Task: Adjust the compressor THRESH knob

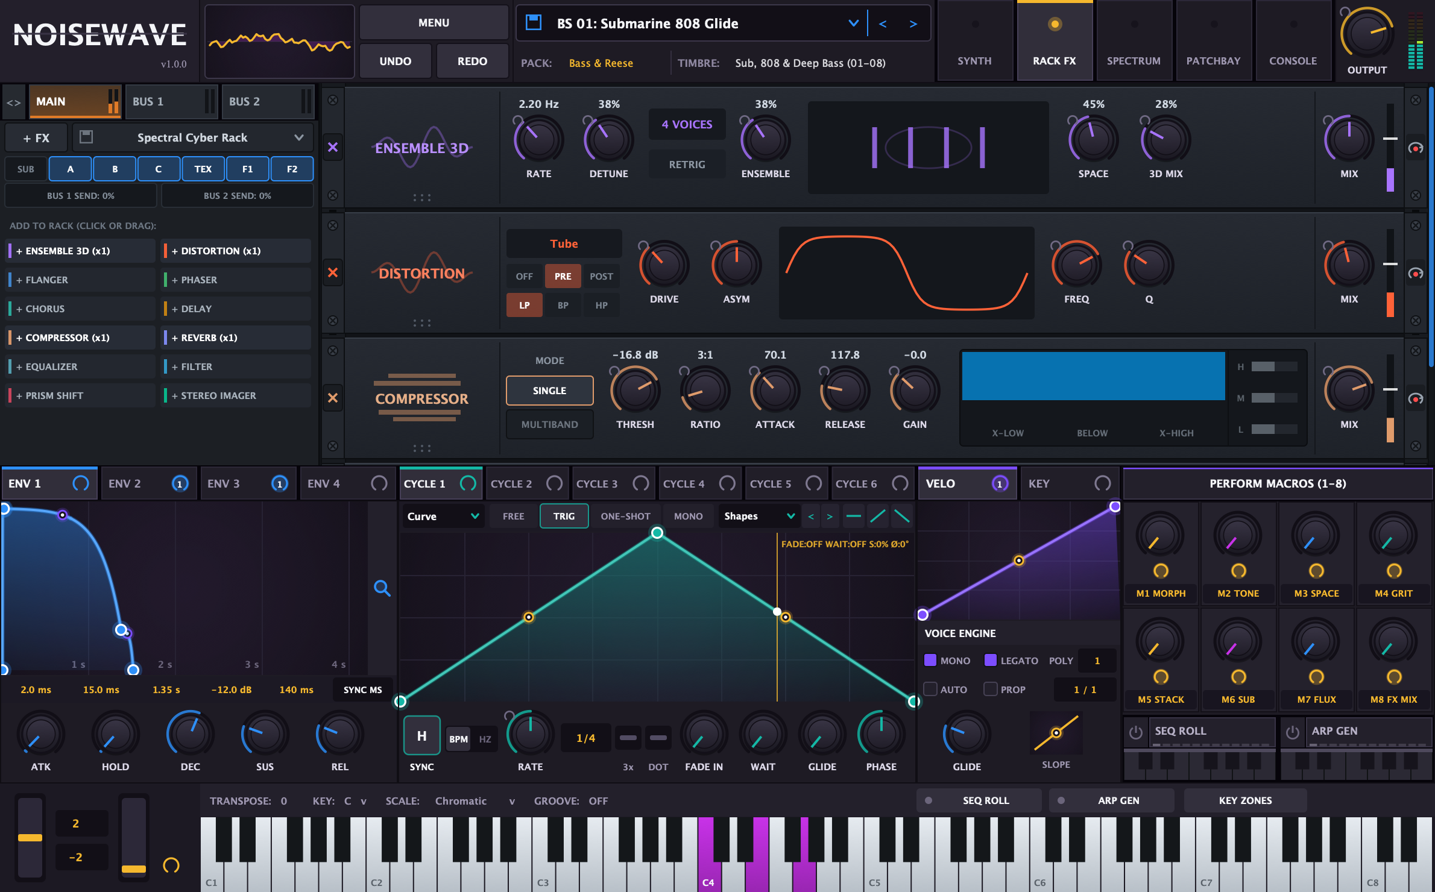Action: [x=635, y=390]
